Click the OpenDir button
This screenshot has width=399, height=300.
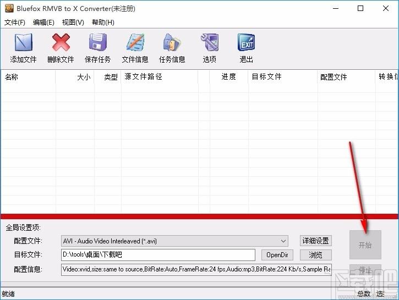tap(277, 255)
